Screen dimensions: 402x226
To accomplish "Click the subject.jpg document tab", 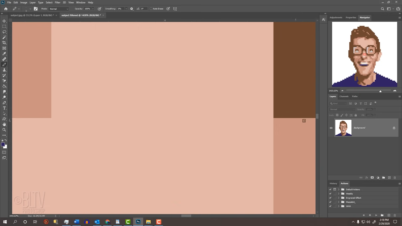I will pyautogui.click(x=31, y=15).
